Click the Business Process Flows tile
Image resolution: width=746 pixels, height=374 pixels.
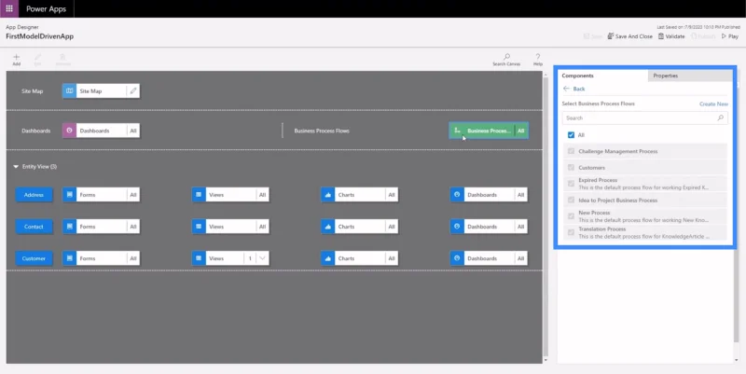click(x=489, y=131)
